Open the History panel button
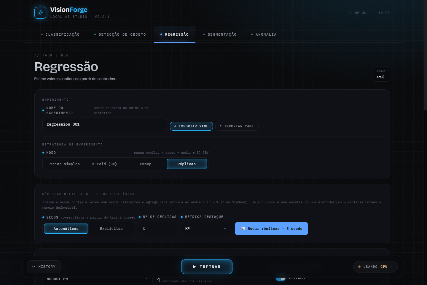427x285 pixels. [x=44, y=267]
